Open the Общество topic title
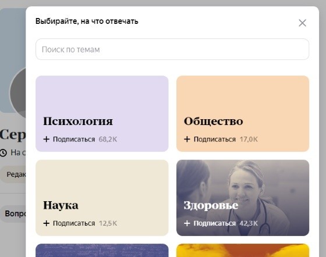Viewport: 326px width, 257px height. [x=213, y=122]
